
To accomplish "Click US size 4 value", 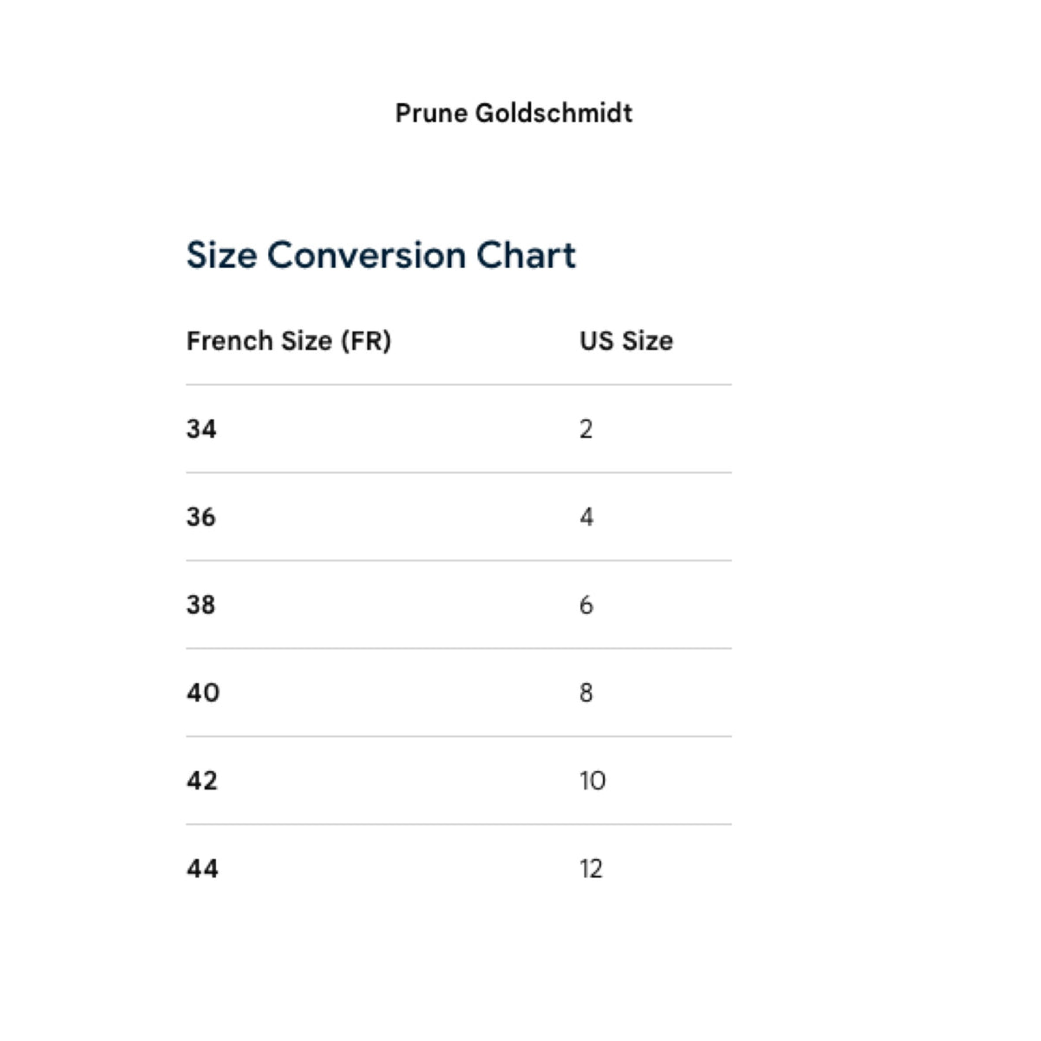I will (586, 517).
